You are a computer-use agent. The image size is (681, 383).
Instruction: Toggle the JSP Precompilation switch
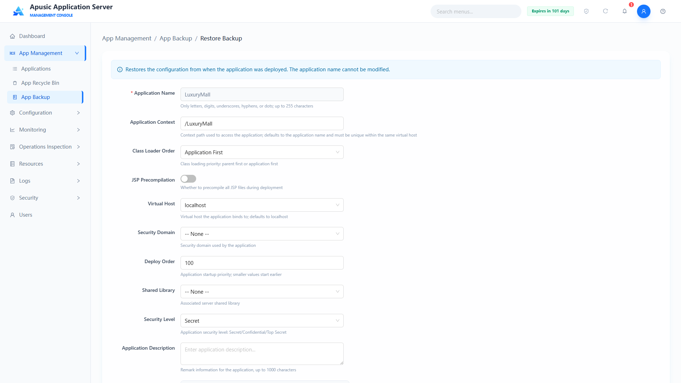tap(188, 179)
